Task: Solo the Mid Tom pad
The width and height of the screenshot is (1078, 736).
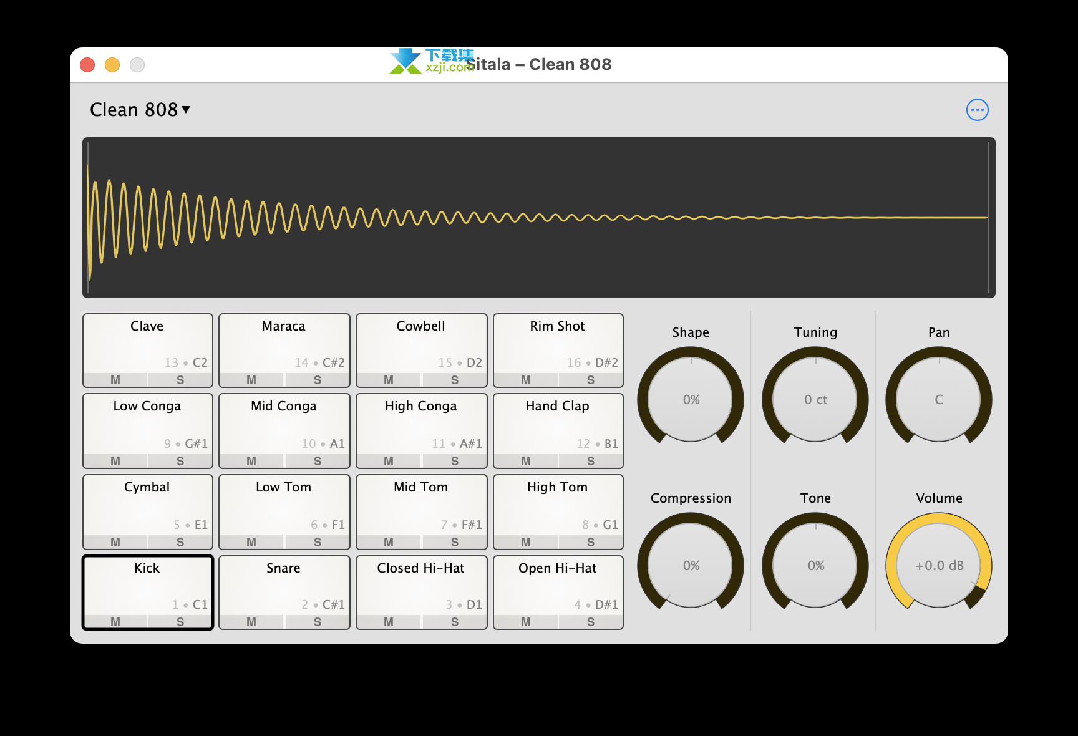Action: coord(455,542)
